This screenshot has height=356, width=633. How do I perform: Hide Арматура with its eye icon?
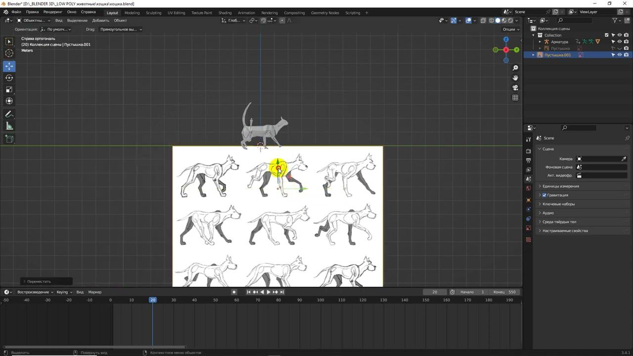click(620, 42)
